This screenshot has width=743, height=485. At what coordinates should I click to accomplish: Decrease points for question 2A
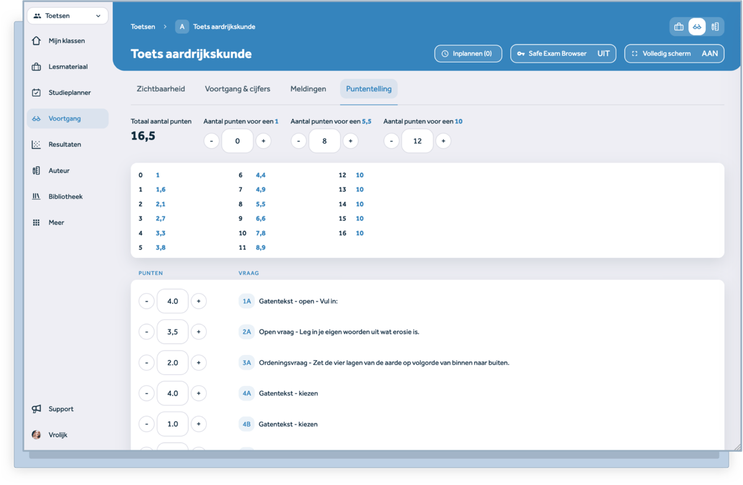tap(146, 331)
